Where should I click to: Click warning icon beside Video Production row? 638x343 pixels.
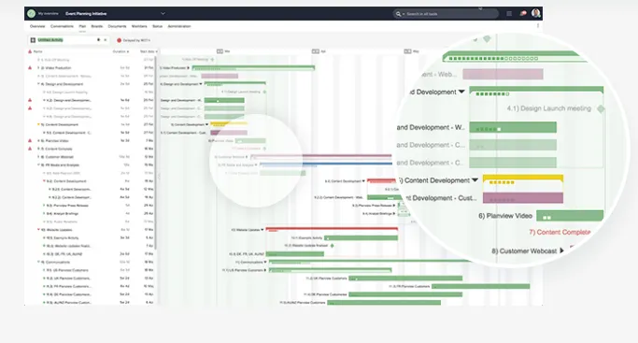click(30, 67)
